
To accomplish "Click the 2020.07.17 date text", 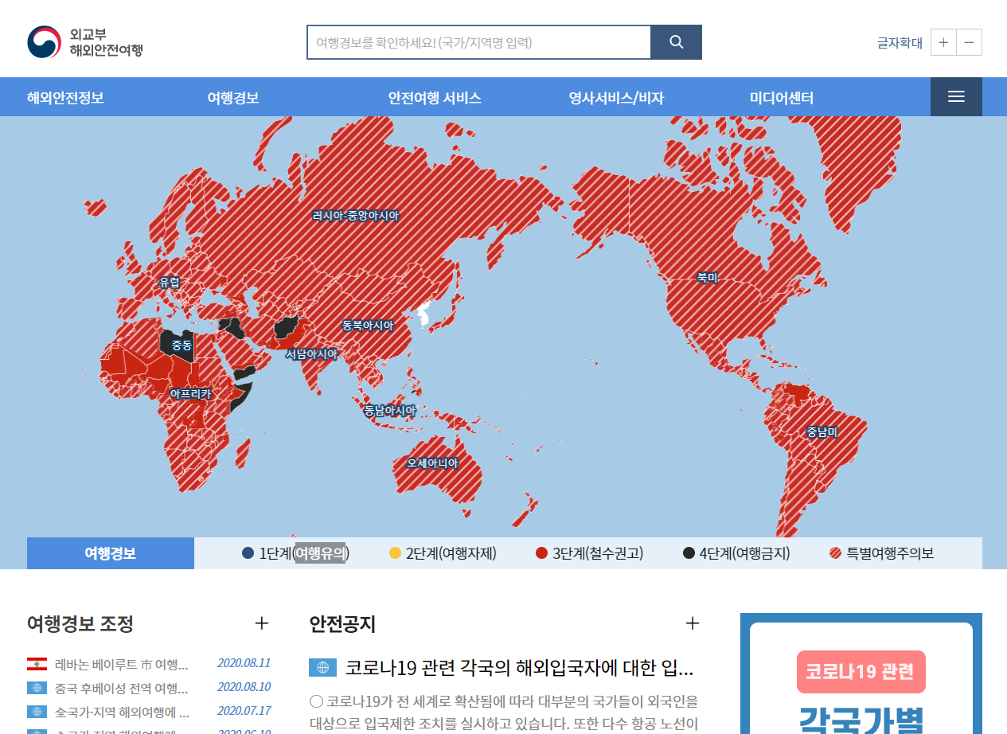I will [244, 711].
